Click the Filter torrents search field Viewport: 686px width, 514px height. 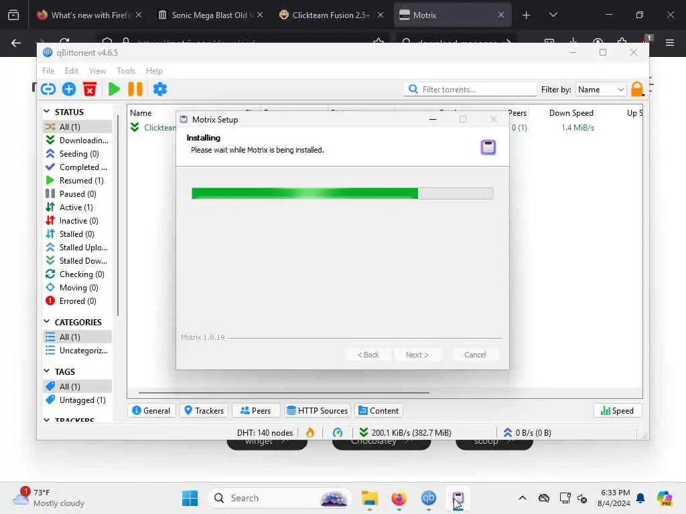470,89
